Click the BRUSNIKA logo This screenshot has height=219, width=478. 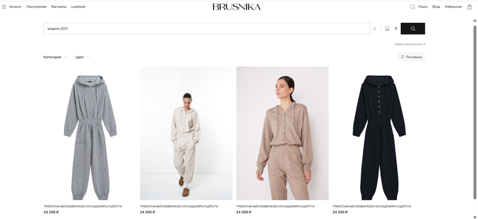[236, 7]
